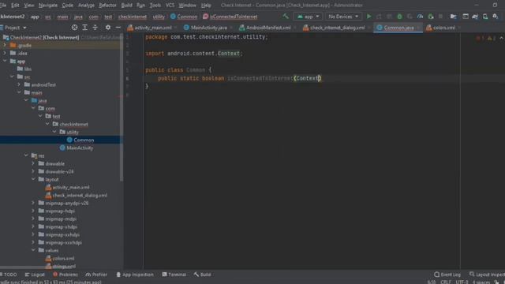Expand the .idea folder
Viewport: 505px width, 284px height.
[5, 53]
